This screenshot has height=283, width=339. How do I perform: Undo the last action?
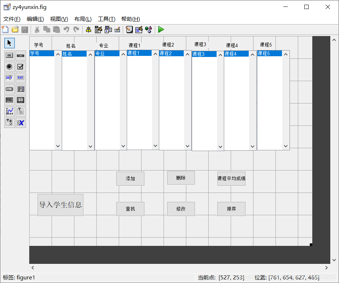[66, 29]
